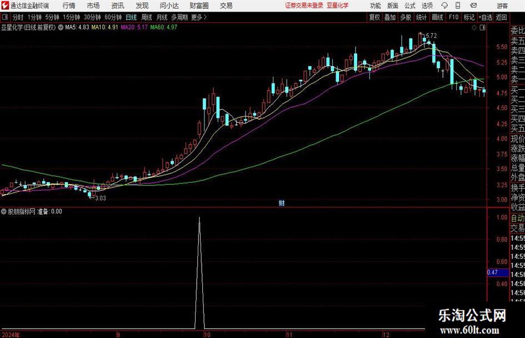Click the MA20: 5.17 indicator label
This screenshot has width=525, height=338.
click(x=134, y=27)
